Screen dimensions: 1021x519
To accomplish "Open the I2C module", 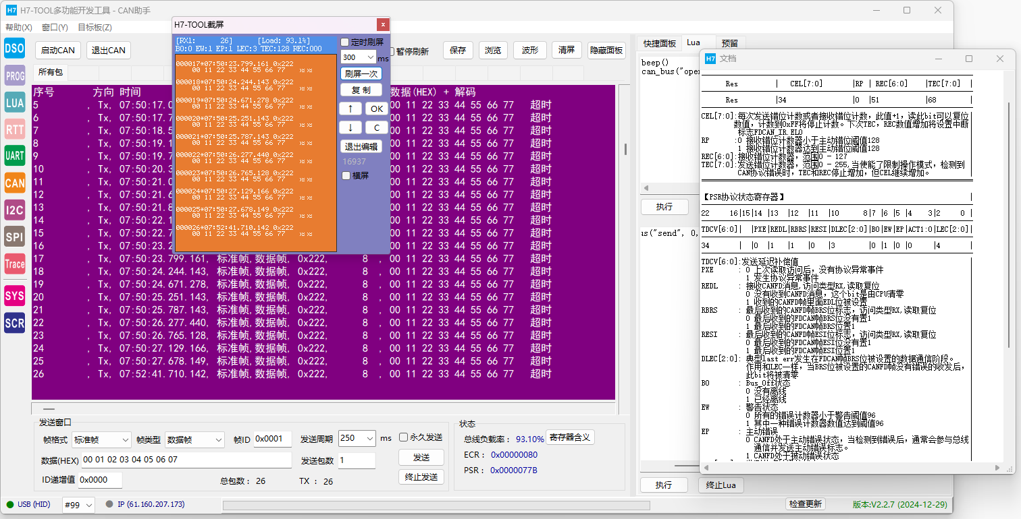I will (15, 210).
